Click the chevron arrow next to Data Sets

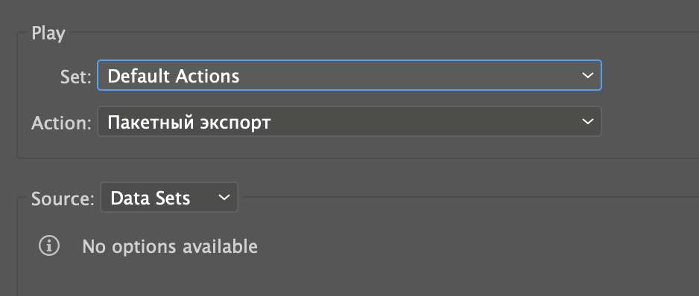(224, 197)
